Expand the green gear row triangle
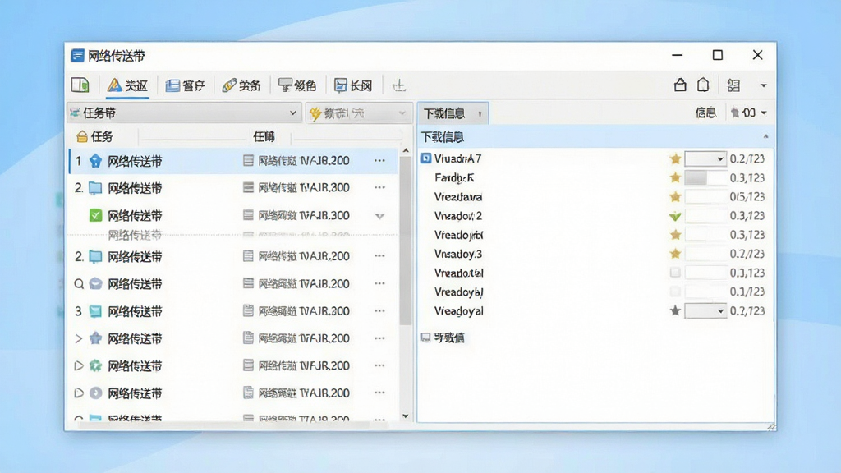Screen dimensions: 841x473 pyautogui.click(x=78, y=365)
